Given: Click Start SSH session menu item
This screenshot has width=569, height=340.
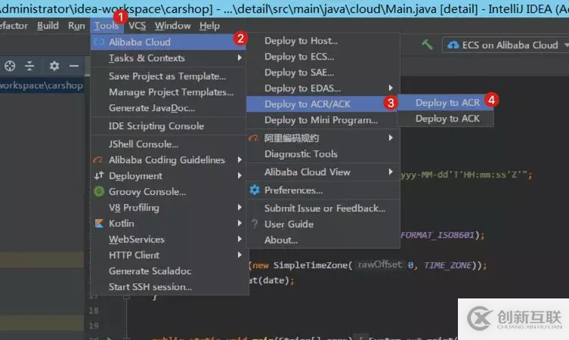Looking at the screenshot, I should pos(150,287).
